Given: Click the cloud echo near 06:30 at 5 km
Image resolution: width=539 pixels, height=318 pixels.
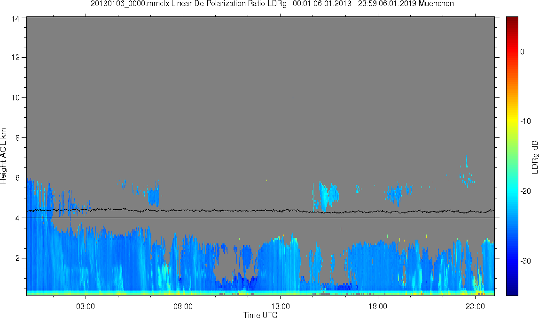Looking at the screenshot, I should [x=154, y=195].
